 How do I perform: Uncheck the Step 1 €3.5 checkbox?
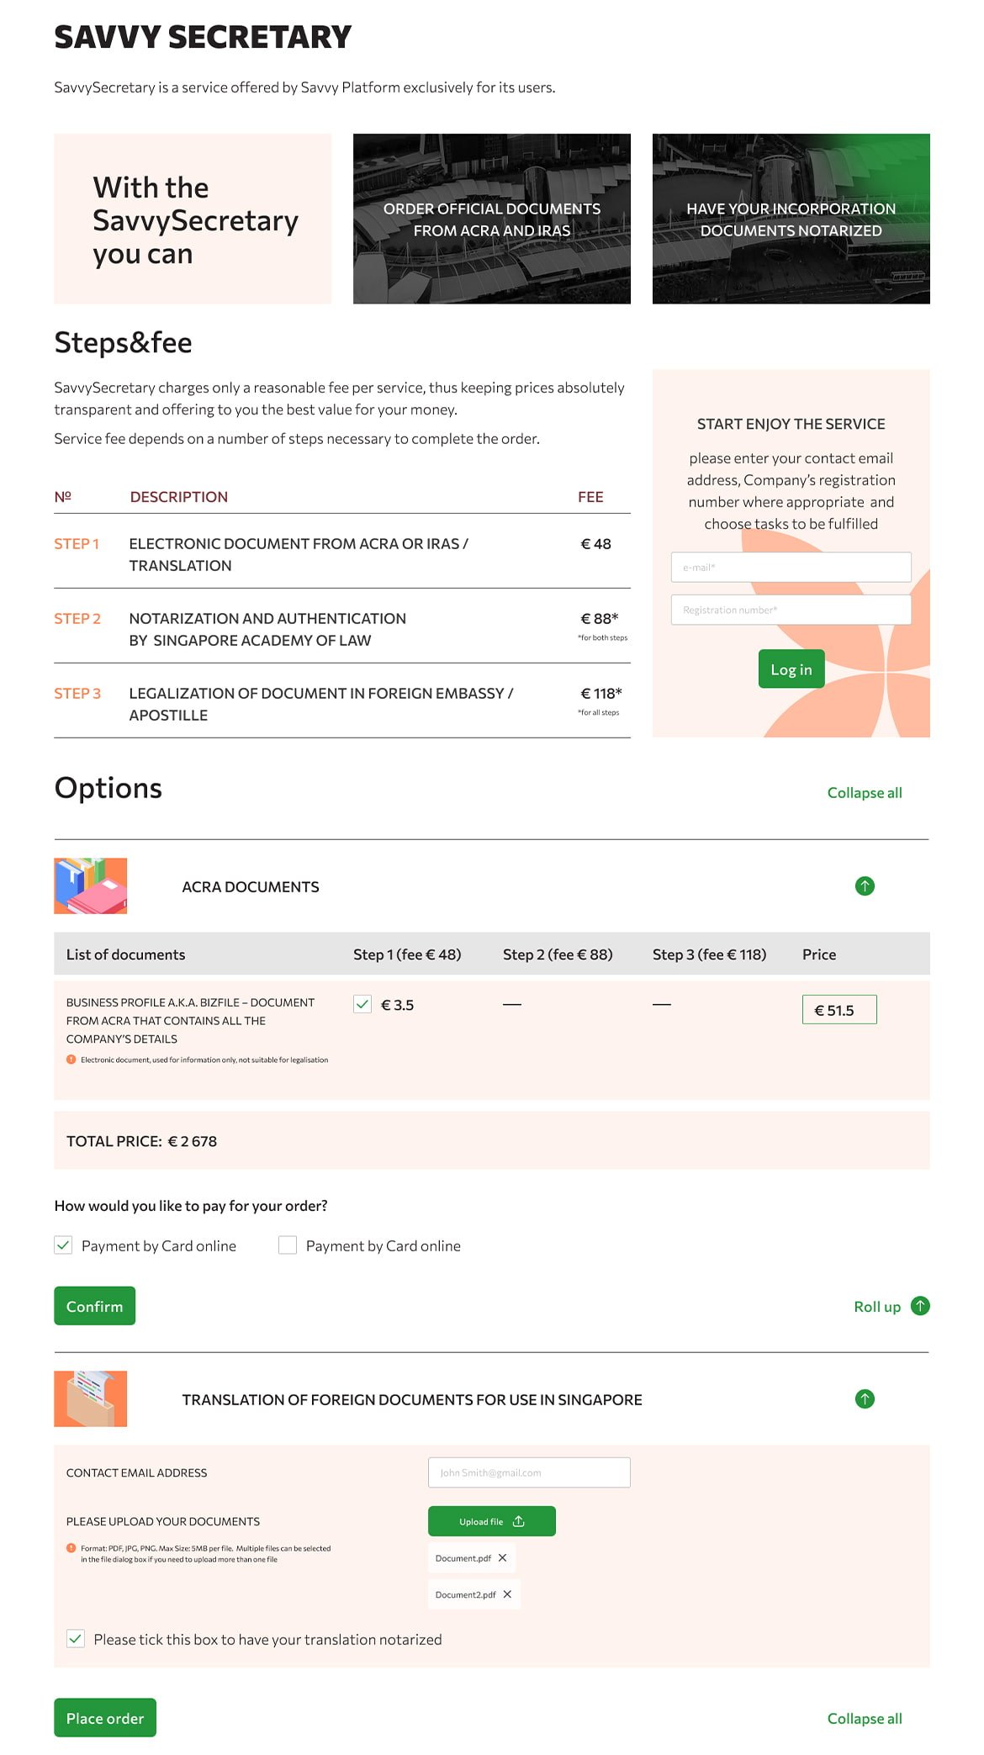tap(362, 1004)
